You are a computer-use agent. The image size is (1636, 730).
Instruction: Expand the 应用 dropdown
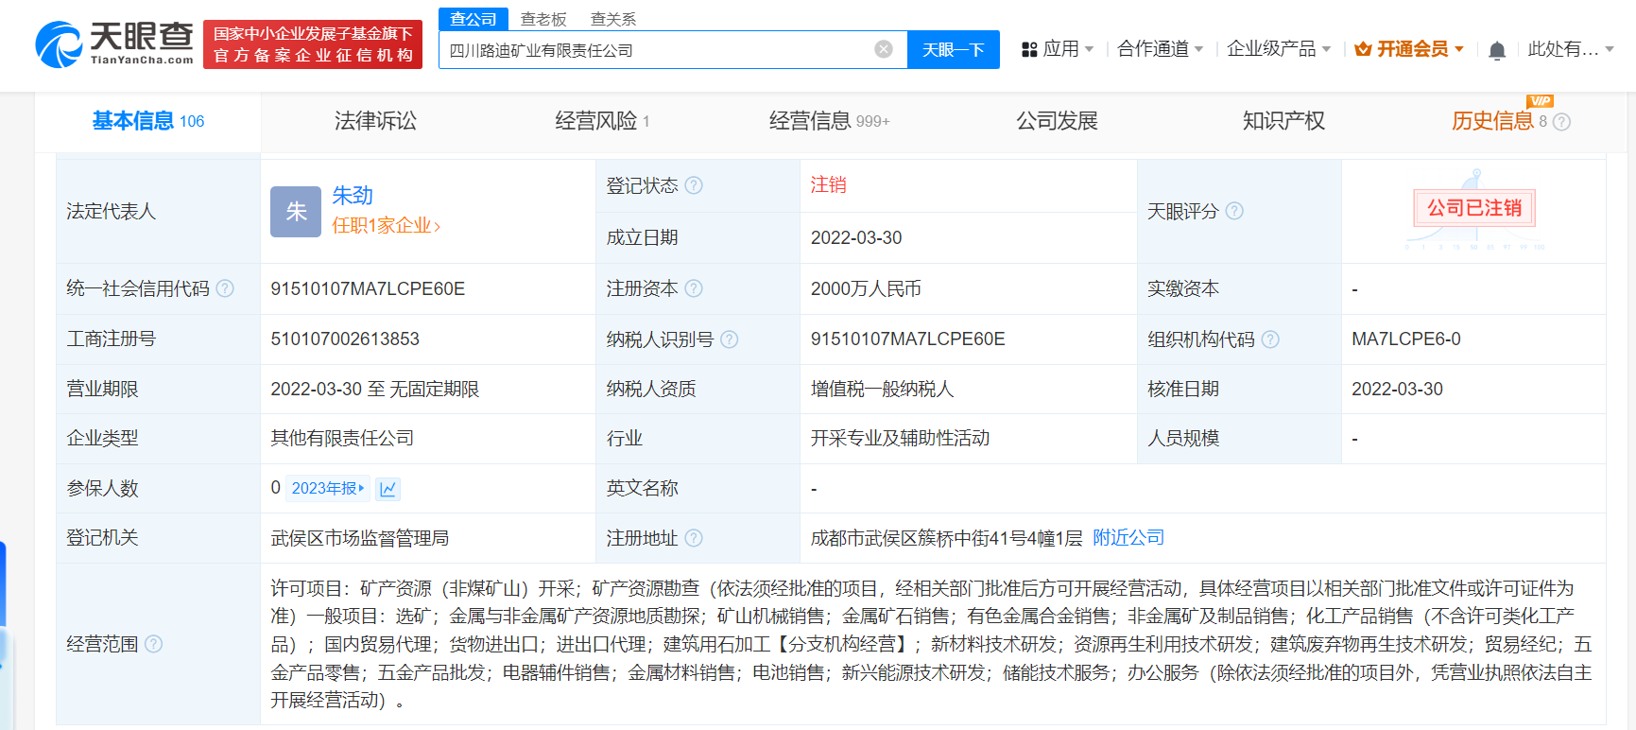(x=1089, y=49)
